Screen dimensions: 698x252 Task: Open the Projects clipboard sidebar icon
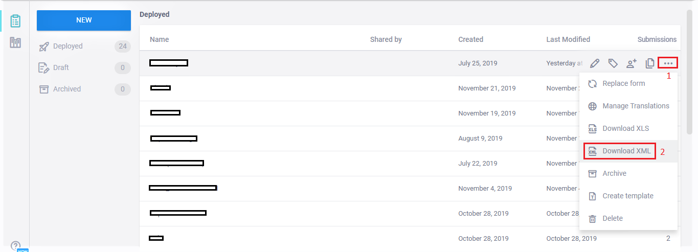click(x=15, y=21)
